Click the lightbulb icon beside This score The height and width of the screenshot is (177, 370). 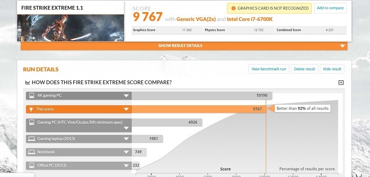(31, 109)
